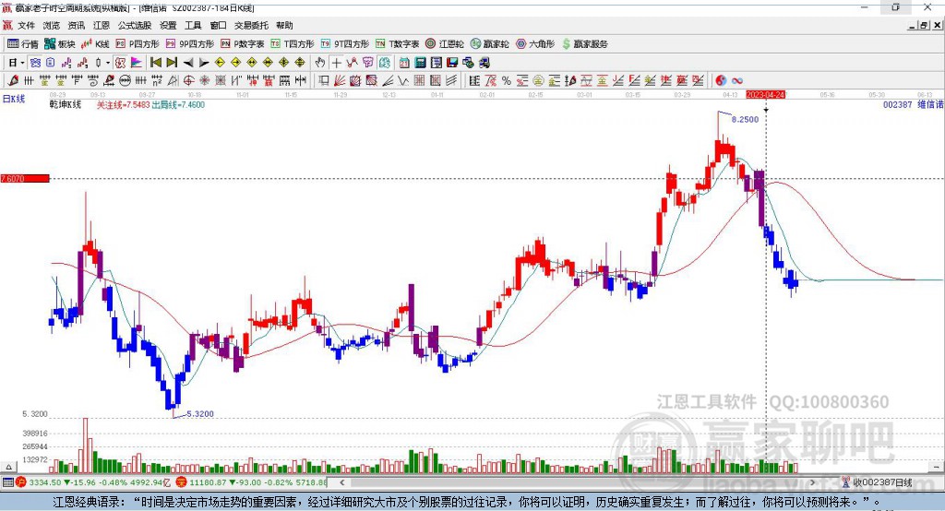Step chart left with black arrow
The width and height of the screenshot is (945, 511).
click(188, 63)
